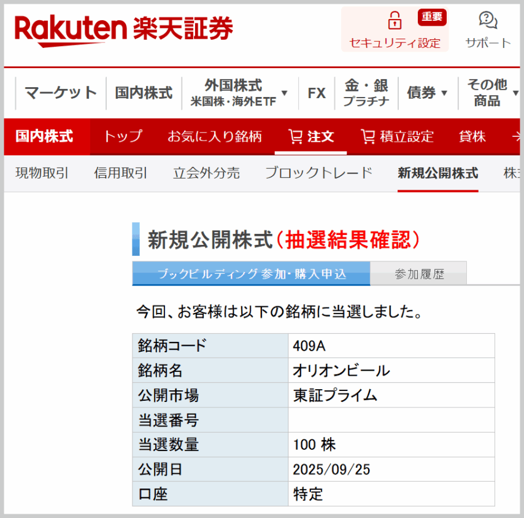Click the cart icon beside 注文

click(x=295, y=136)
